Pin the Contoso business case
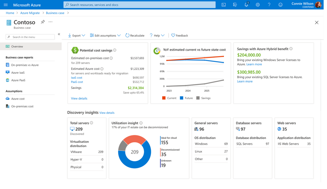The height and width of the screenshot is (189, 327). click(x=43, y=22)
